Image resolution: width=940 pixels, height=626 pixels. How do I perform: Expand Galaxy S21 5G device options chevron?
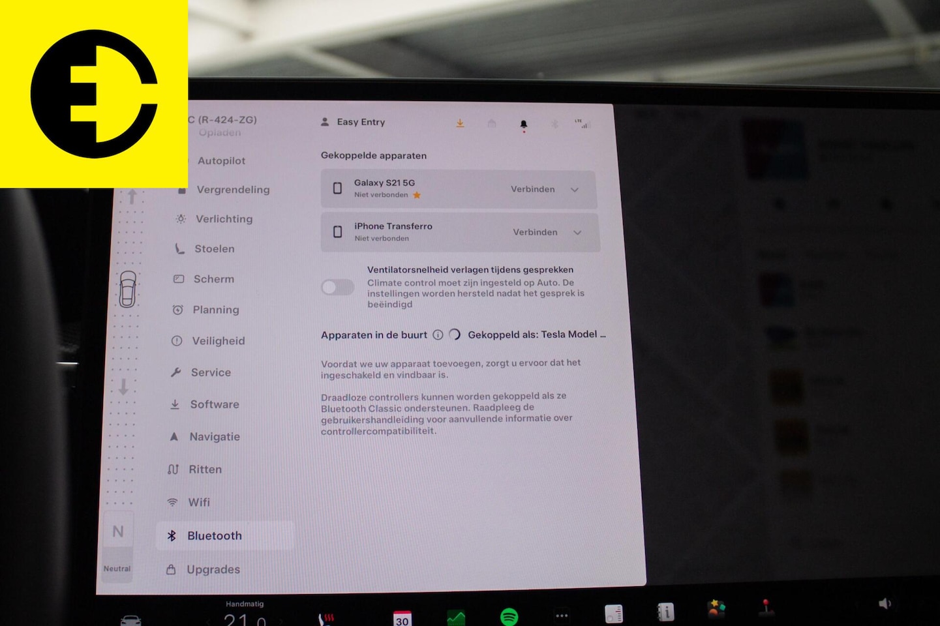(x=575, y=190)
